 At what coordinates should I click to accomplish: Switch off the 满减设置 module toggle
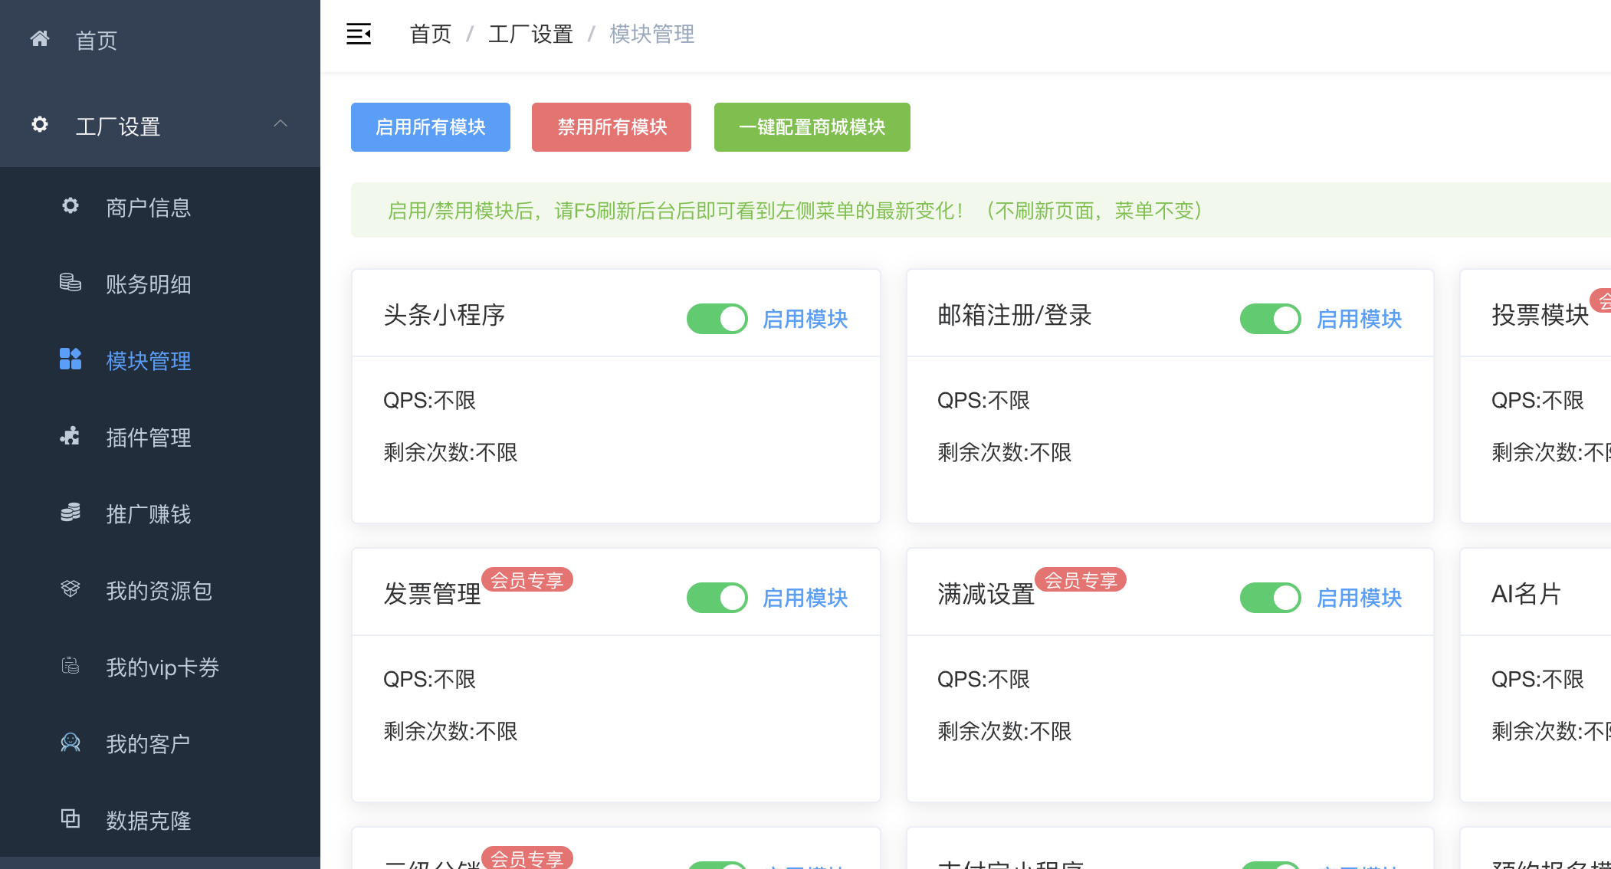tap(1270, 598)
